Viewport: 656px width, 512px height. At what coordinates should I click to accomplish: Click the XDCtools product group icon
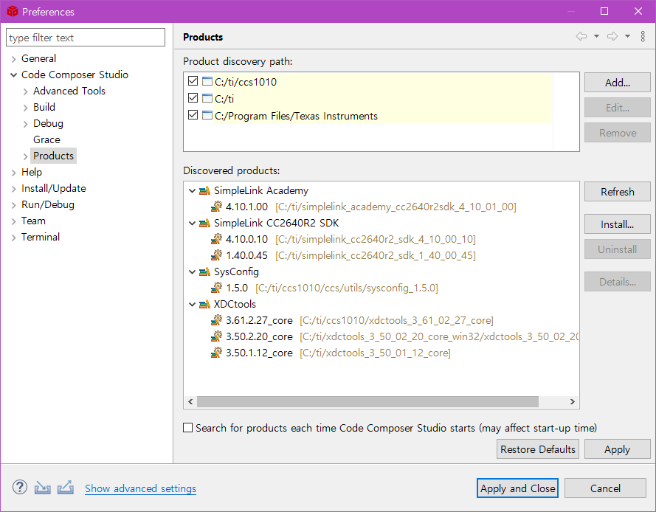(x=204, y=305)
